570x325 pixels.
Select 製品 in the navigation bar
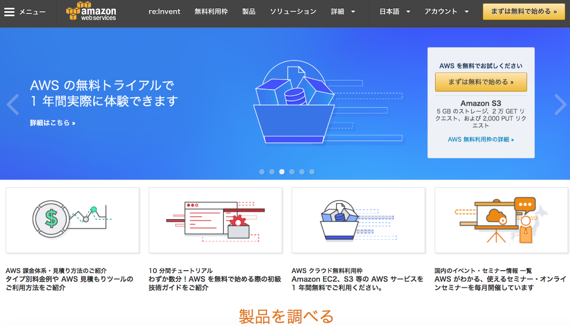pos(249,11)
